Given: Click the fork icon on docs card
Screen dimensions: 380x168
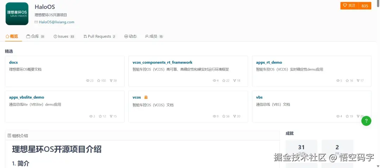Looking at the screenshot, I should click(111, 81).
